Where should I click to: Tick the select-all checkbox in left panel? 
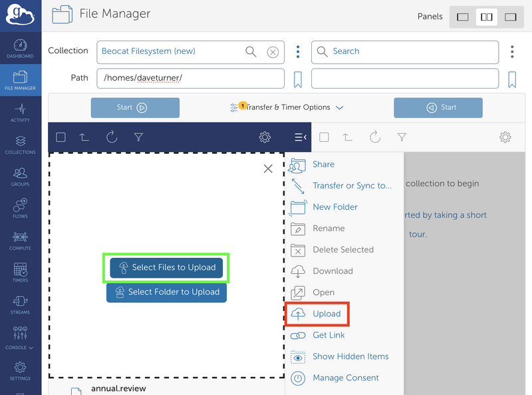coord(61,137)
